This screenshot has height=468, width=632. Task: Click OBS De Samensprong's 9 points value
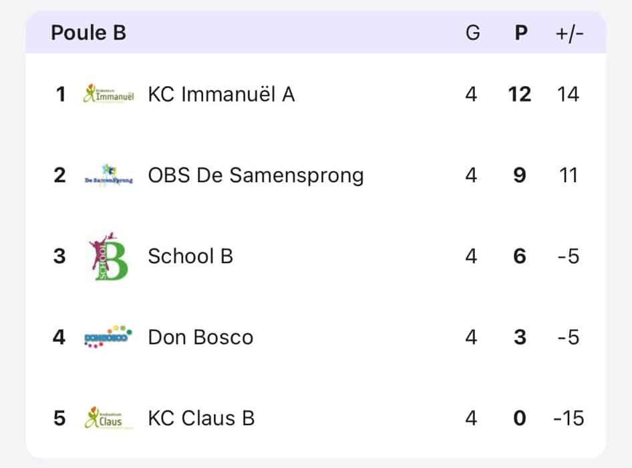pos(520,176)
